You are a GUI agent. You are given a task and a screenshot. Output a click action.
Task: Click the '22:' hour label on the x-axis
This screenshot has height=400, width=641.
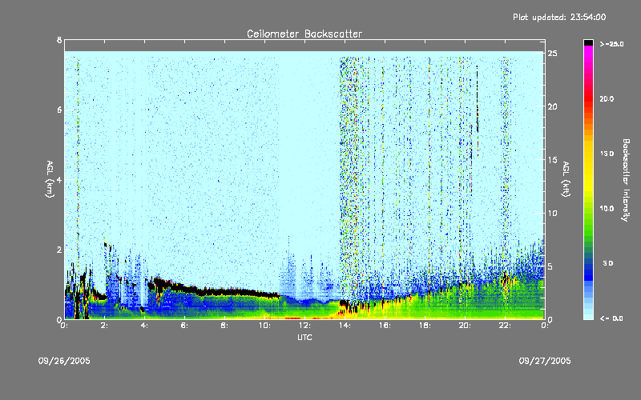[x=505, y=326]
